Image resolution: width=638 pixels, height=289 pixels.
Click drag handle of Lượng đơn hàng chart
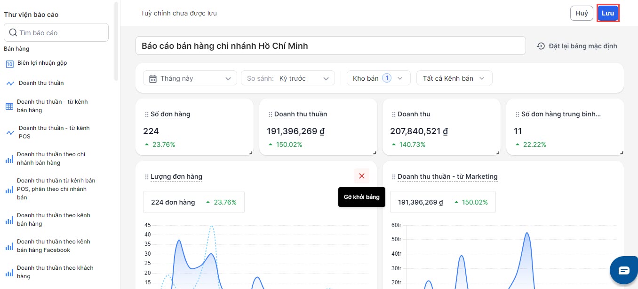(x=147, y=177)
